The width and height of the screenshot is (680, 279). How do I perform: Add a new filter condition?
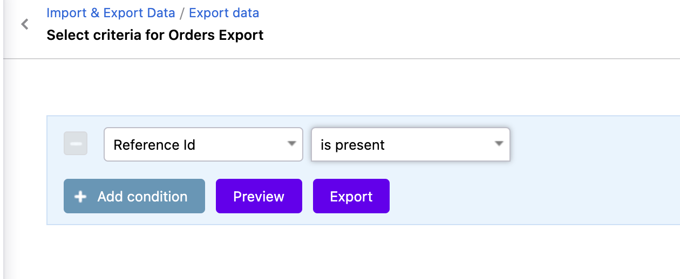pyautogui.click(x=134, y=196)
